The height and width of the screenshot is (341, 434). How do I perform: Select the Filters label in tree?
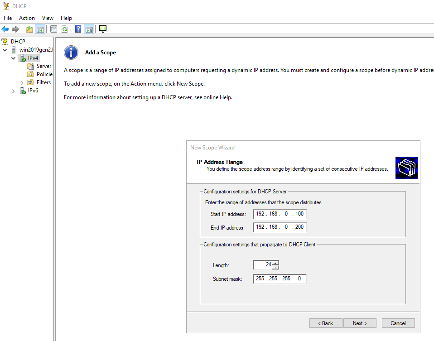click(44, 82)
